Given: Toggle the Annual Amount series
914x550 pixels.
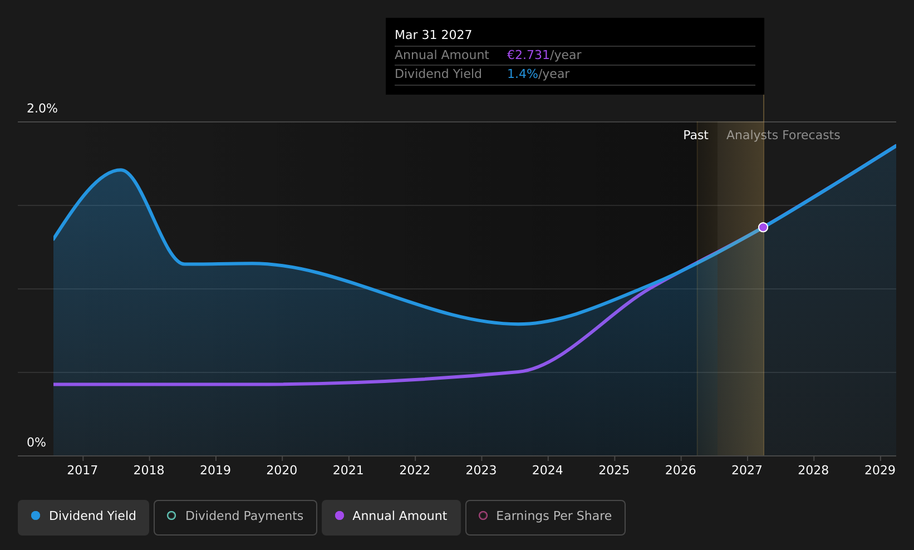Looking at the screenshot, I should 391,517.
